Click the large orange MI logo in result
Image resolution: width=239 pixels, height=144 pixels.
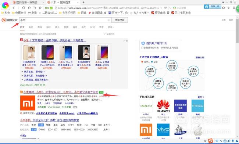pos(28,103)
